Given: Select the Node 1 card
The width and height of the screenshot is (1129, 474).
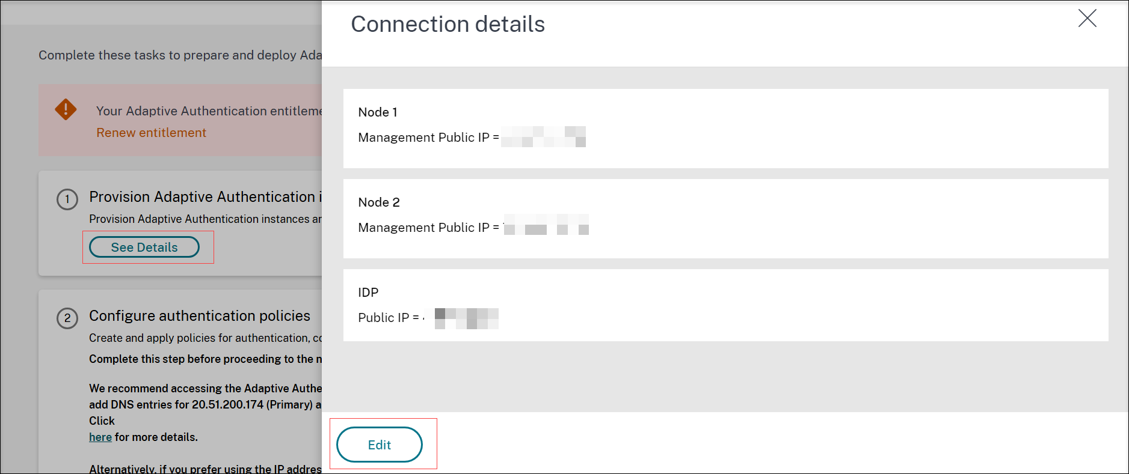Looking at the screenshot, I should click(725, 128).
